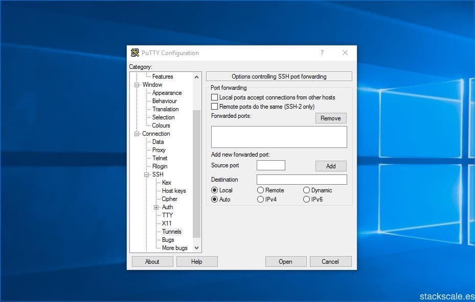Image resolution: width=475 pixels, height=302 pixels.
Task: Select Features in the category tree
Action: click(x=163, y=77)
